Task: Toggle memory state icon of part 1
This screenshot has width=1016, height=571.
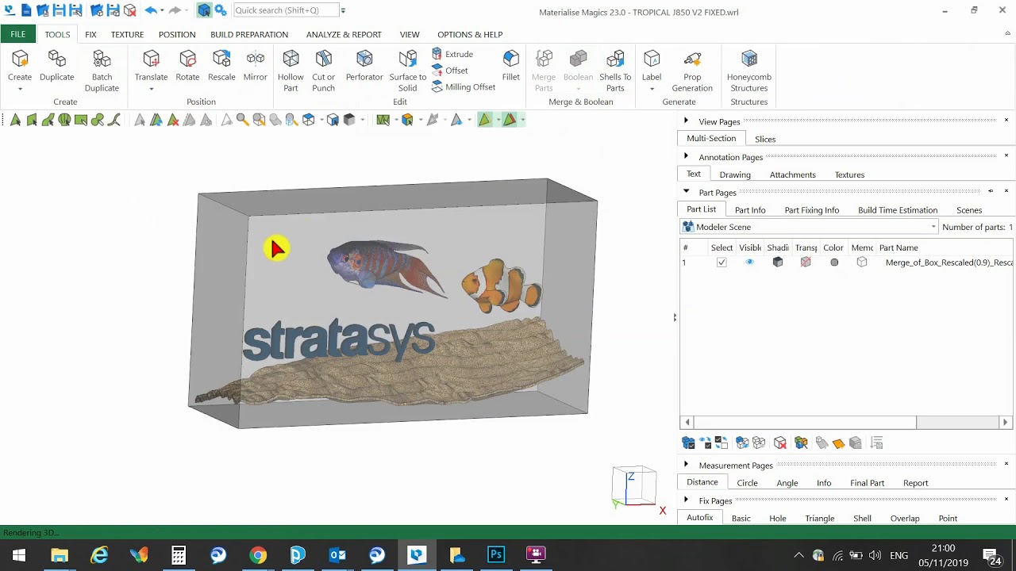Action: [x=862, y=263]
